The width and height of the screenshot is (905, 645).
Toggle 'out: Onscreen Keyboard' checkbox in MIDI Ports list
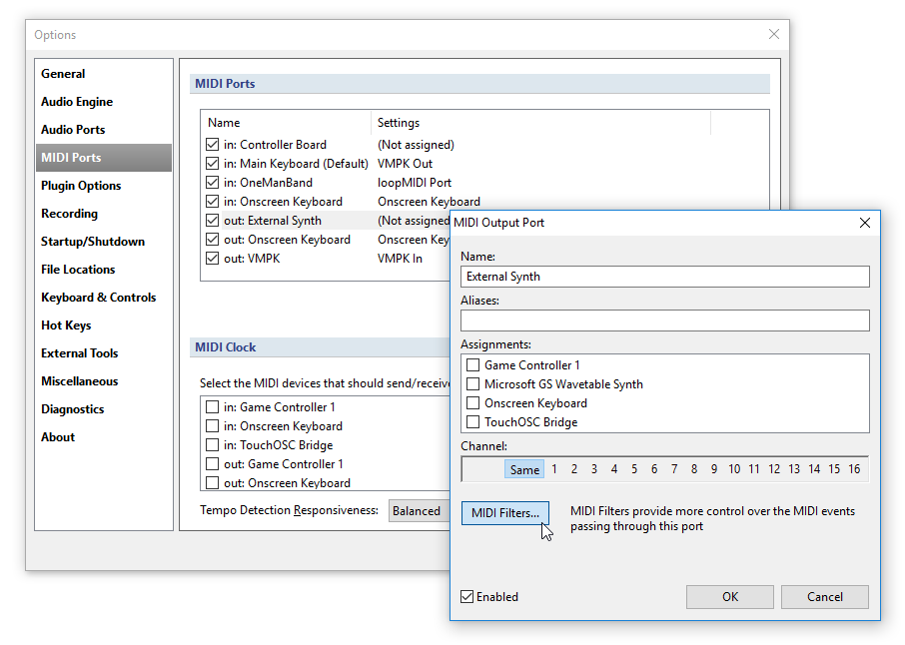(213, 240)
